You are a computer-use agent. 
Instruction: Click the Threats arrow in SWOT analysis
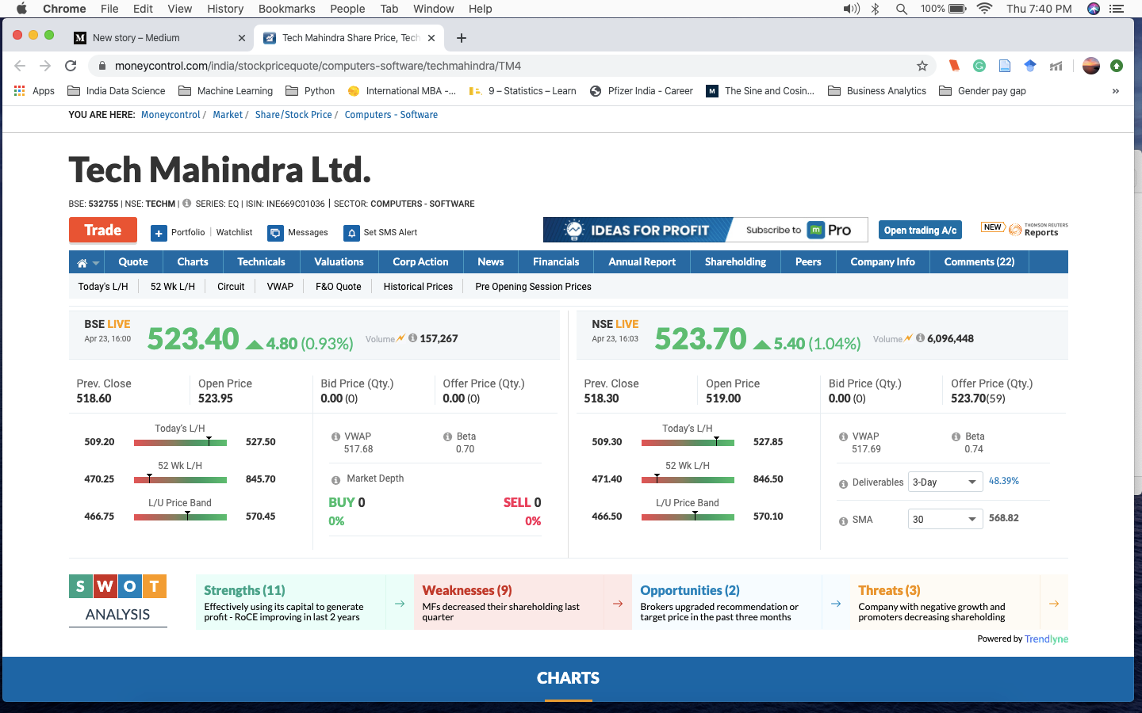point(1054,603)
